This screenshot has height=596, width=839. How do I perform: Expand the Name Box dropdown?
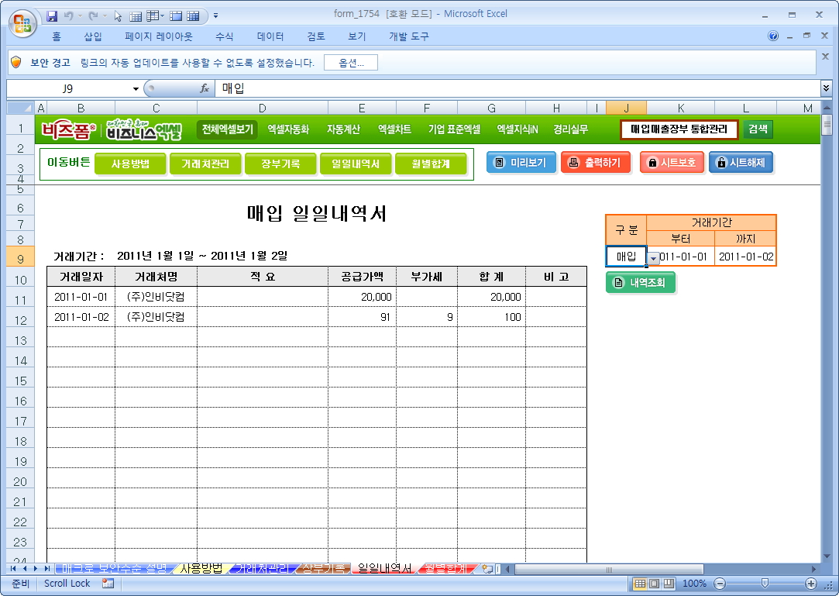tap(136, 88)
